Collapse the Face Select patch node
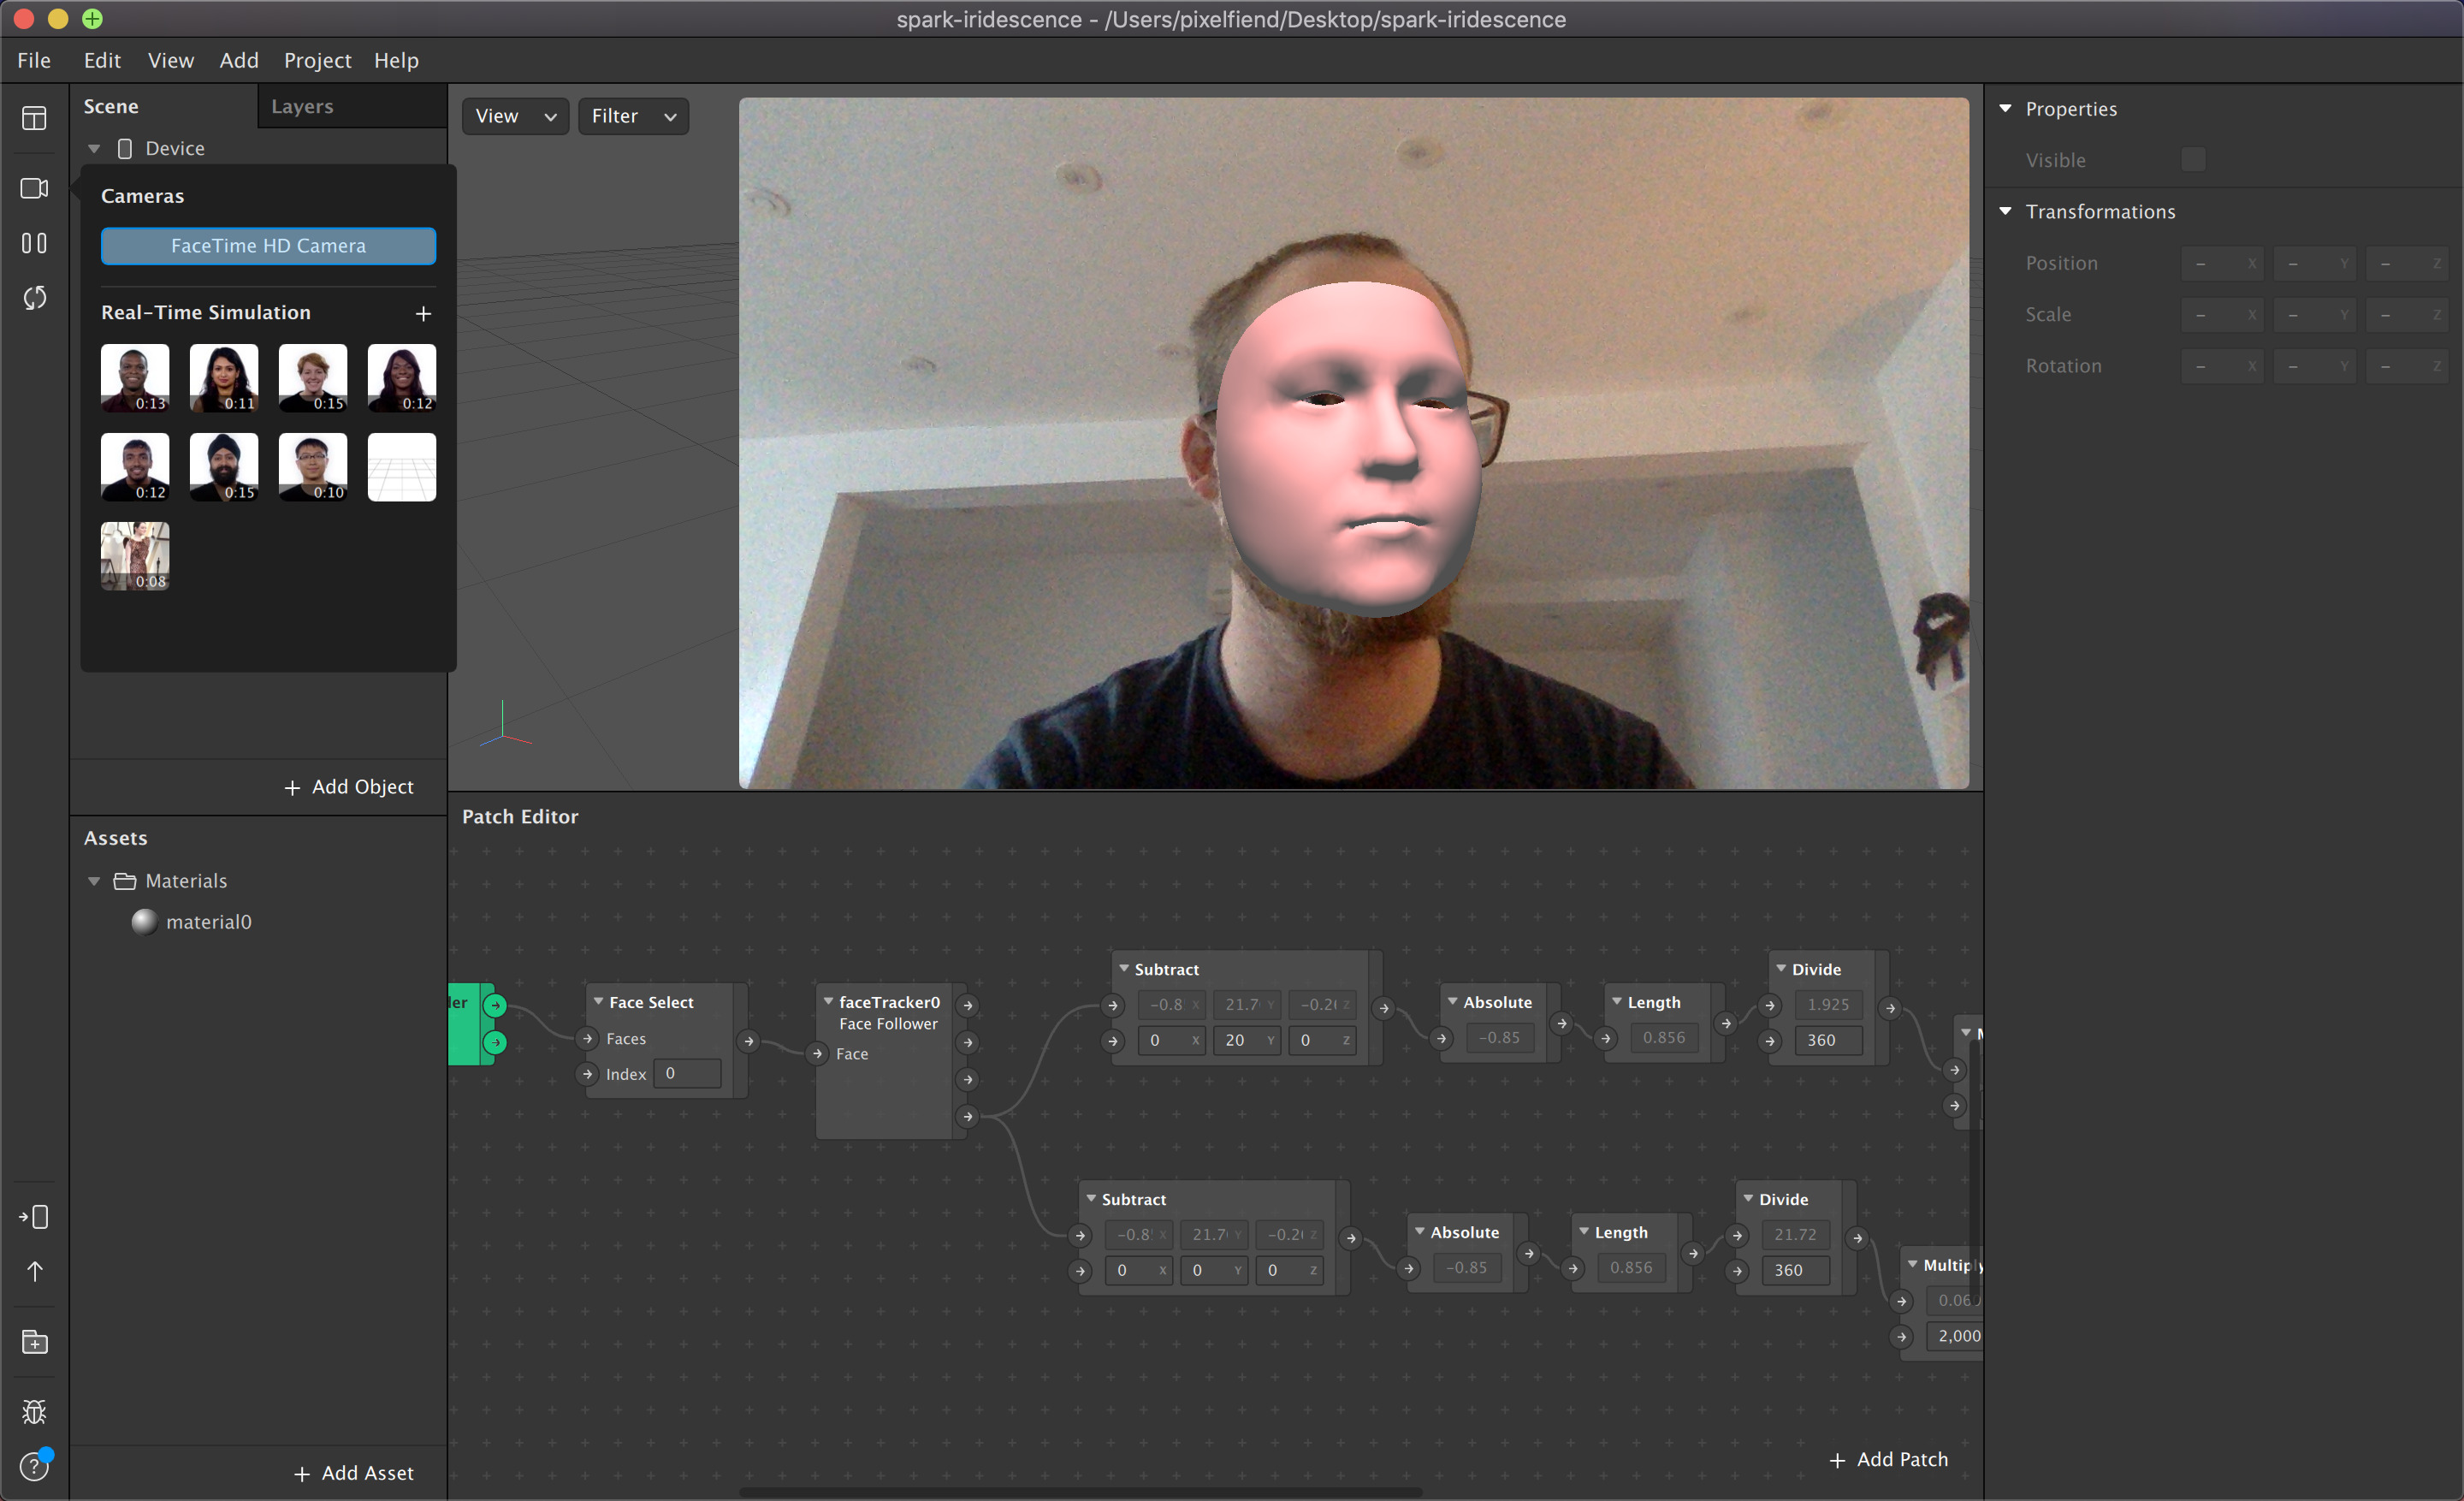2464x1501 pixels. (x=599, y=1001)
